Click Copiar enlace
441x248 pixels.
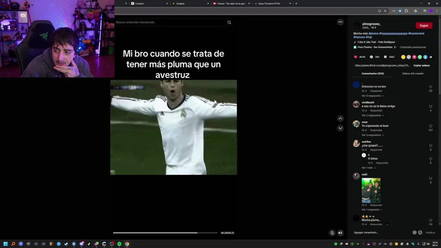click(x=421, y=65)
